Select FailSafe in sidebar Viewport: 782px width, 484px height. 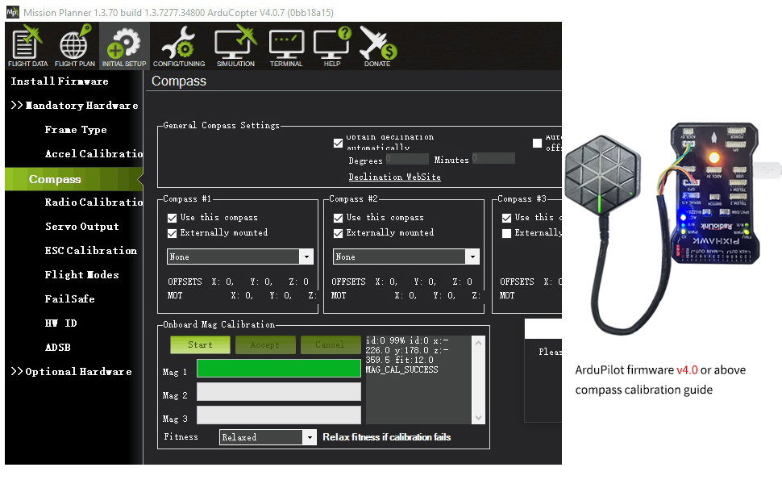click(70, 299)
